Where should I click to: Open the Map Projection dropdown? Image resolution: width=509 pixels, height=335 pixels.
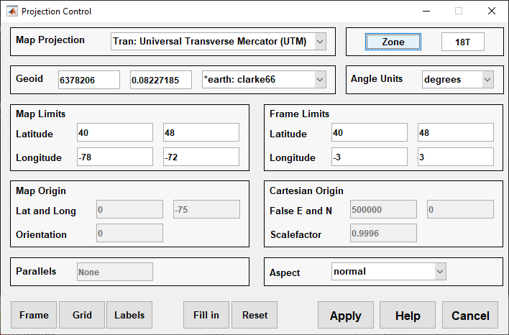[219, 42]
